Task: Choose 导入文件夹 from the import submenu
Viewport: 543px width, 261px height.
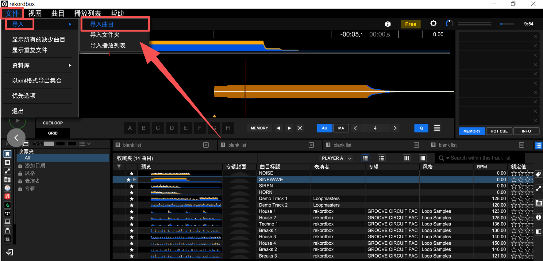Action: coord(105,35)
